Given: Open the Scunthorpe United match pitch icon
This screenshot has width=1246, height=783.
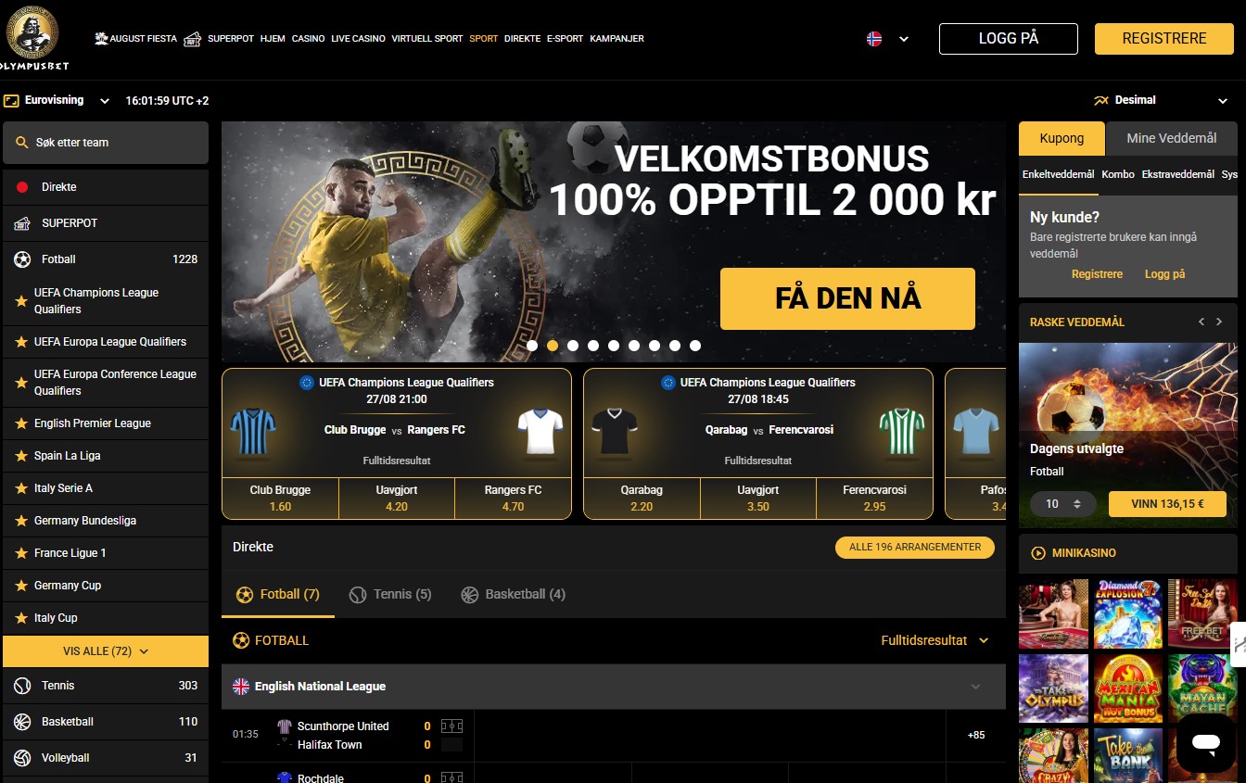Looking at the screenshot, I should click(451, 726).
